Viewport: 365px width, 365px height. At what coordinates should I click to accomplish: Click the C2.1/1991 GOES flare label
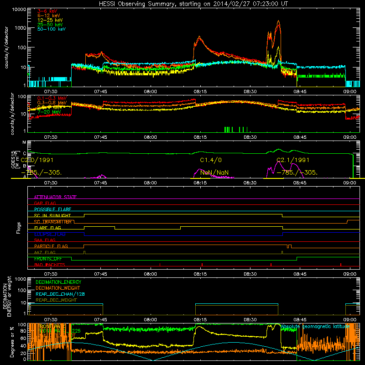(x=293, y=160)
